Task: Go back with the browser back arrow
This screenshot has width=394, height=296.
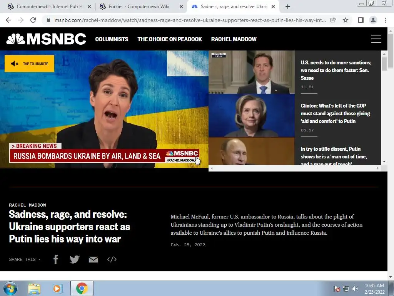Action: point(8,20)
